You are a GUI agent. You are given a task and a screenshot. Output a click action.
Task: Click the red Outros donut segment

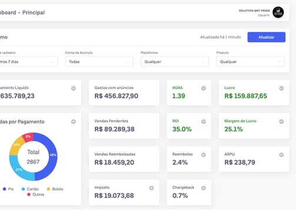(28, 137)
